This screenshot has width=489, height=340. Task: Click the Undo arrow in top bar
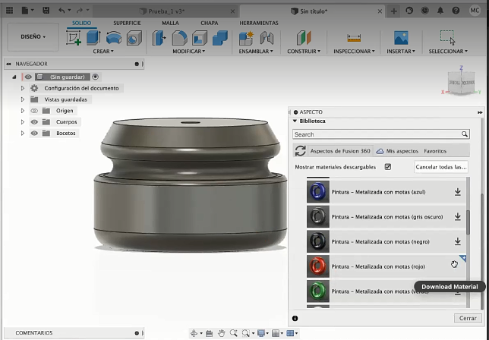pyautogui.click(x=63, y=11)
